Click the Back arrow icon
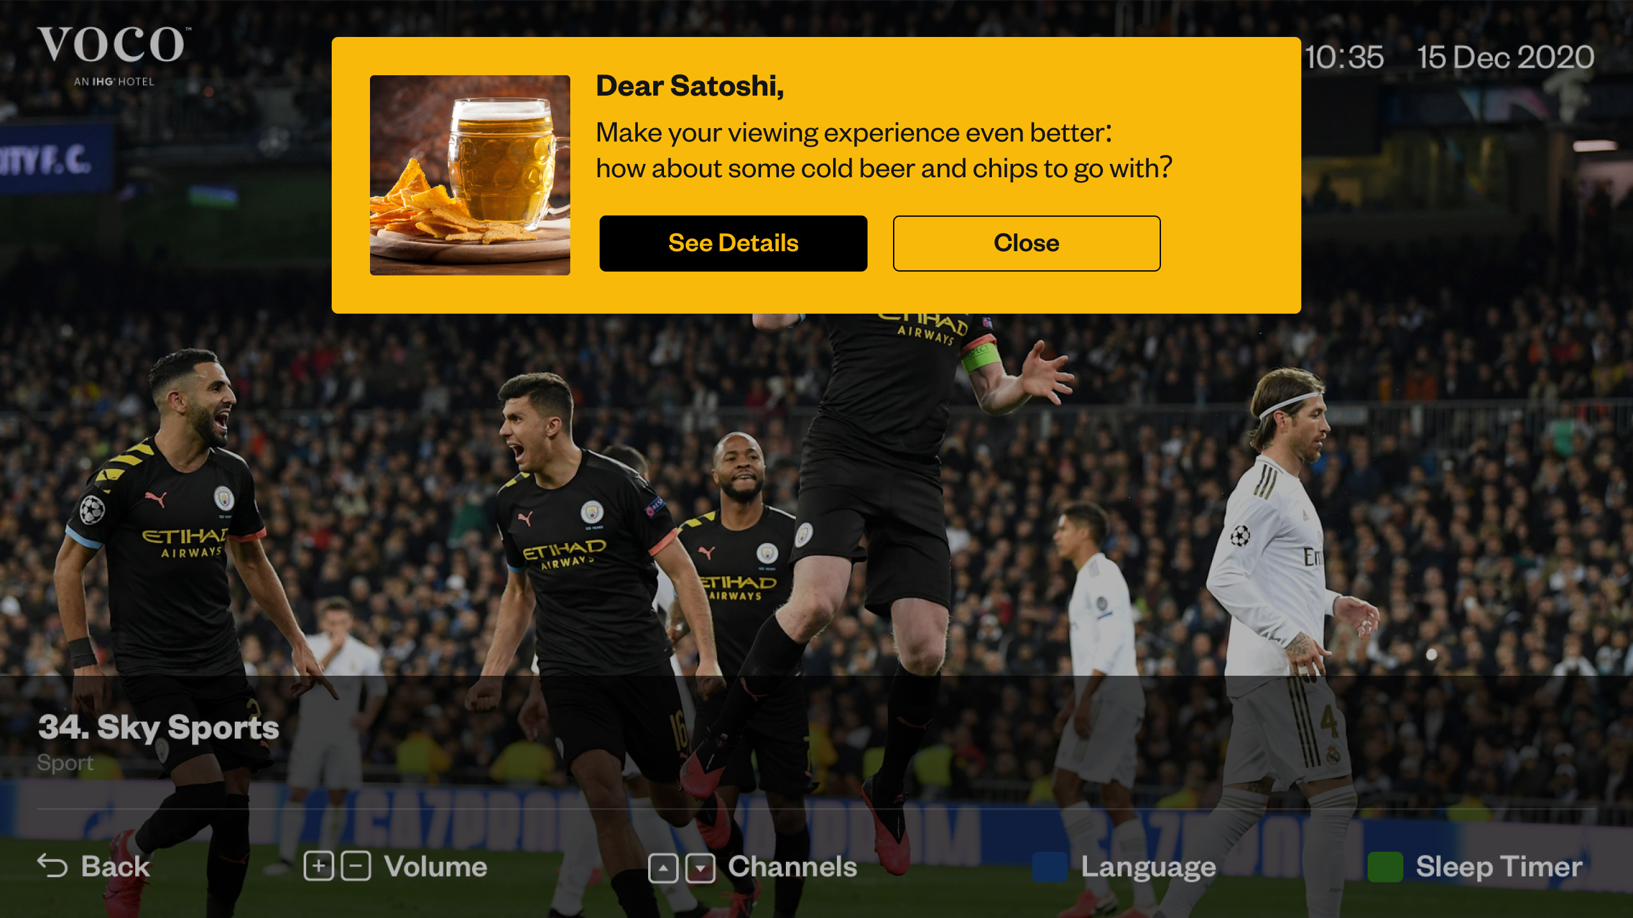Screen dimensions: 1633x918 click(52, 866)
